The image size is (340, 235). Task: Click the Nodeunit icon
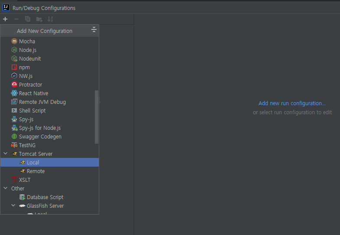[x=14, y=58]
